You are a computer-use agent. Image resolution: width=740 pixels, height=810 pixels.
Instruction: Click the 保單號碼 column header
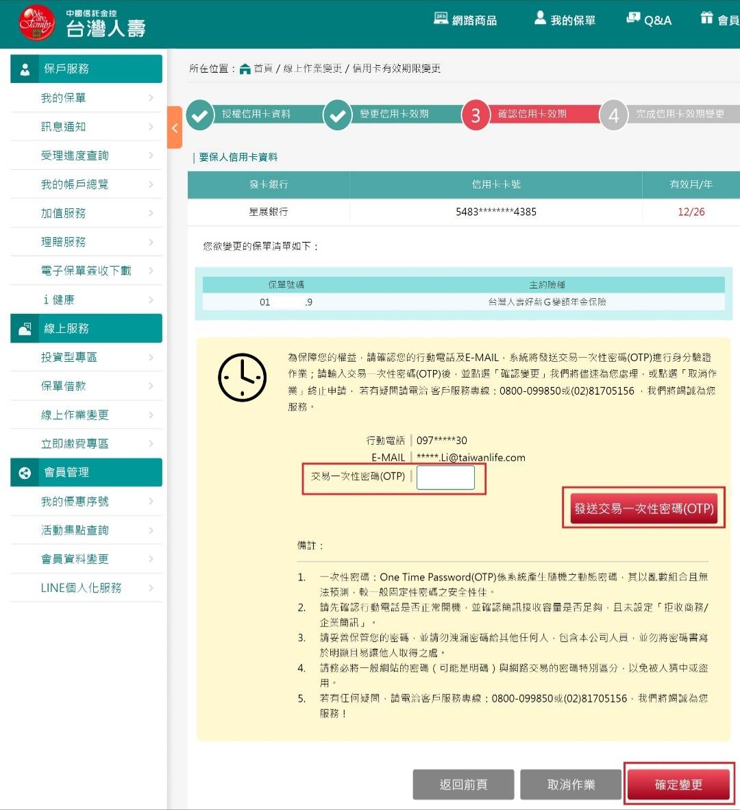[x=286, y=284]
